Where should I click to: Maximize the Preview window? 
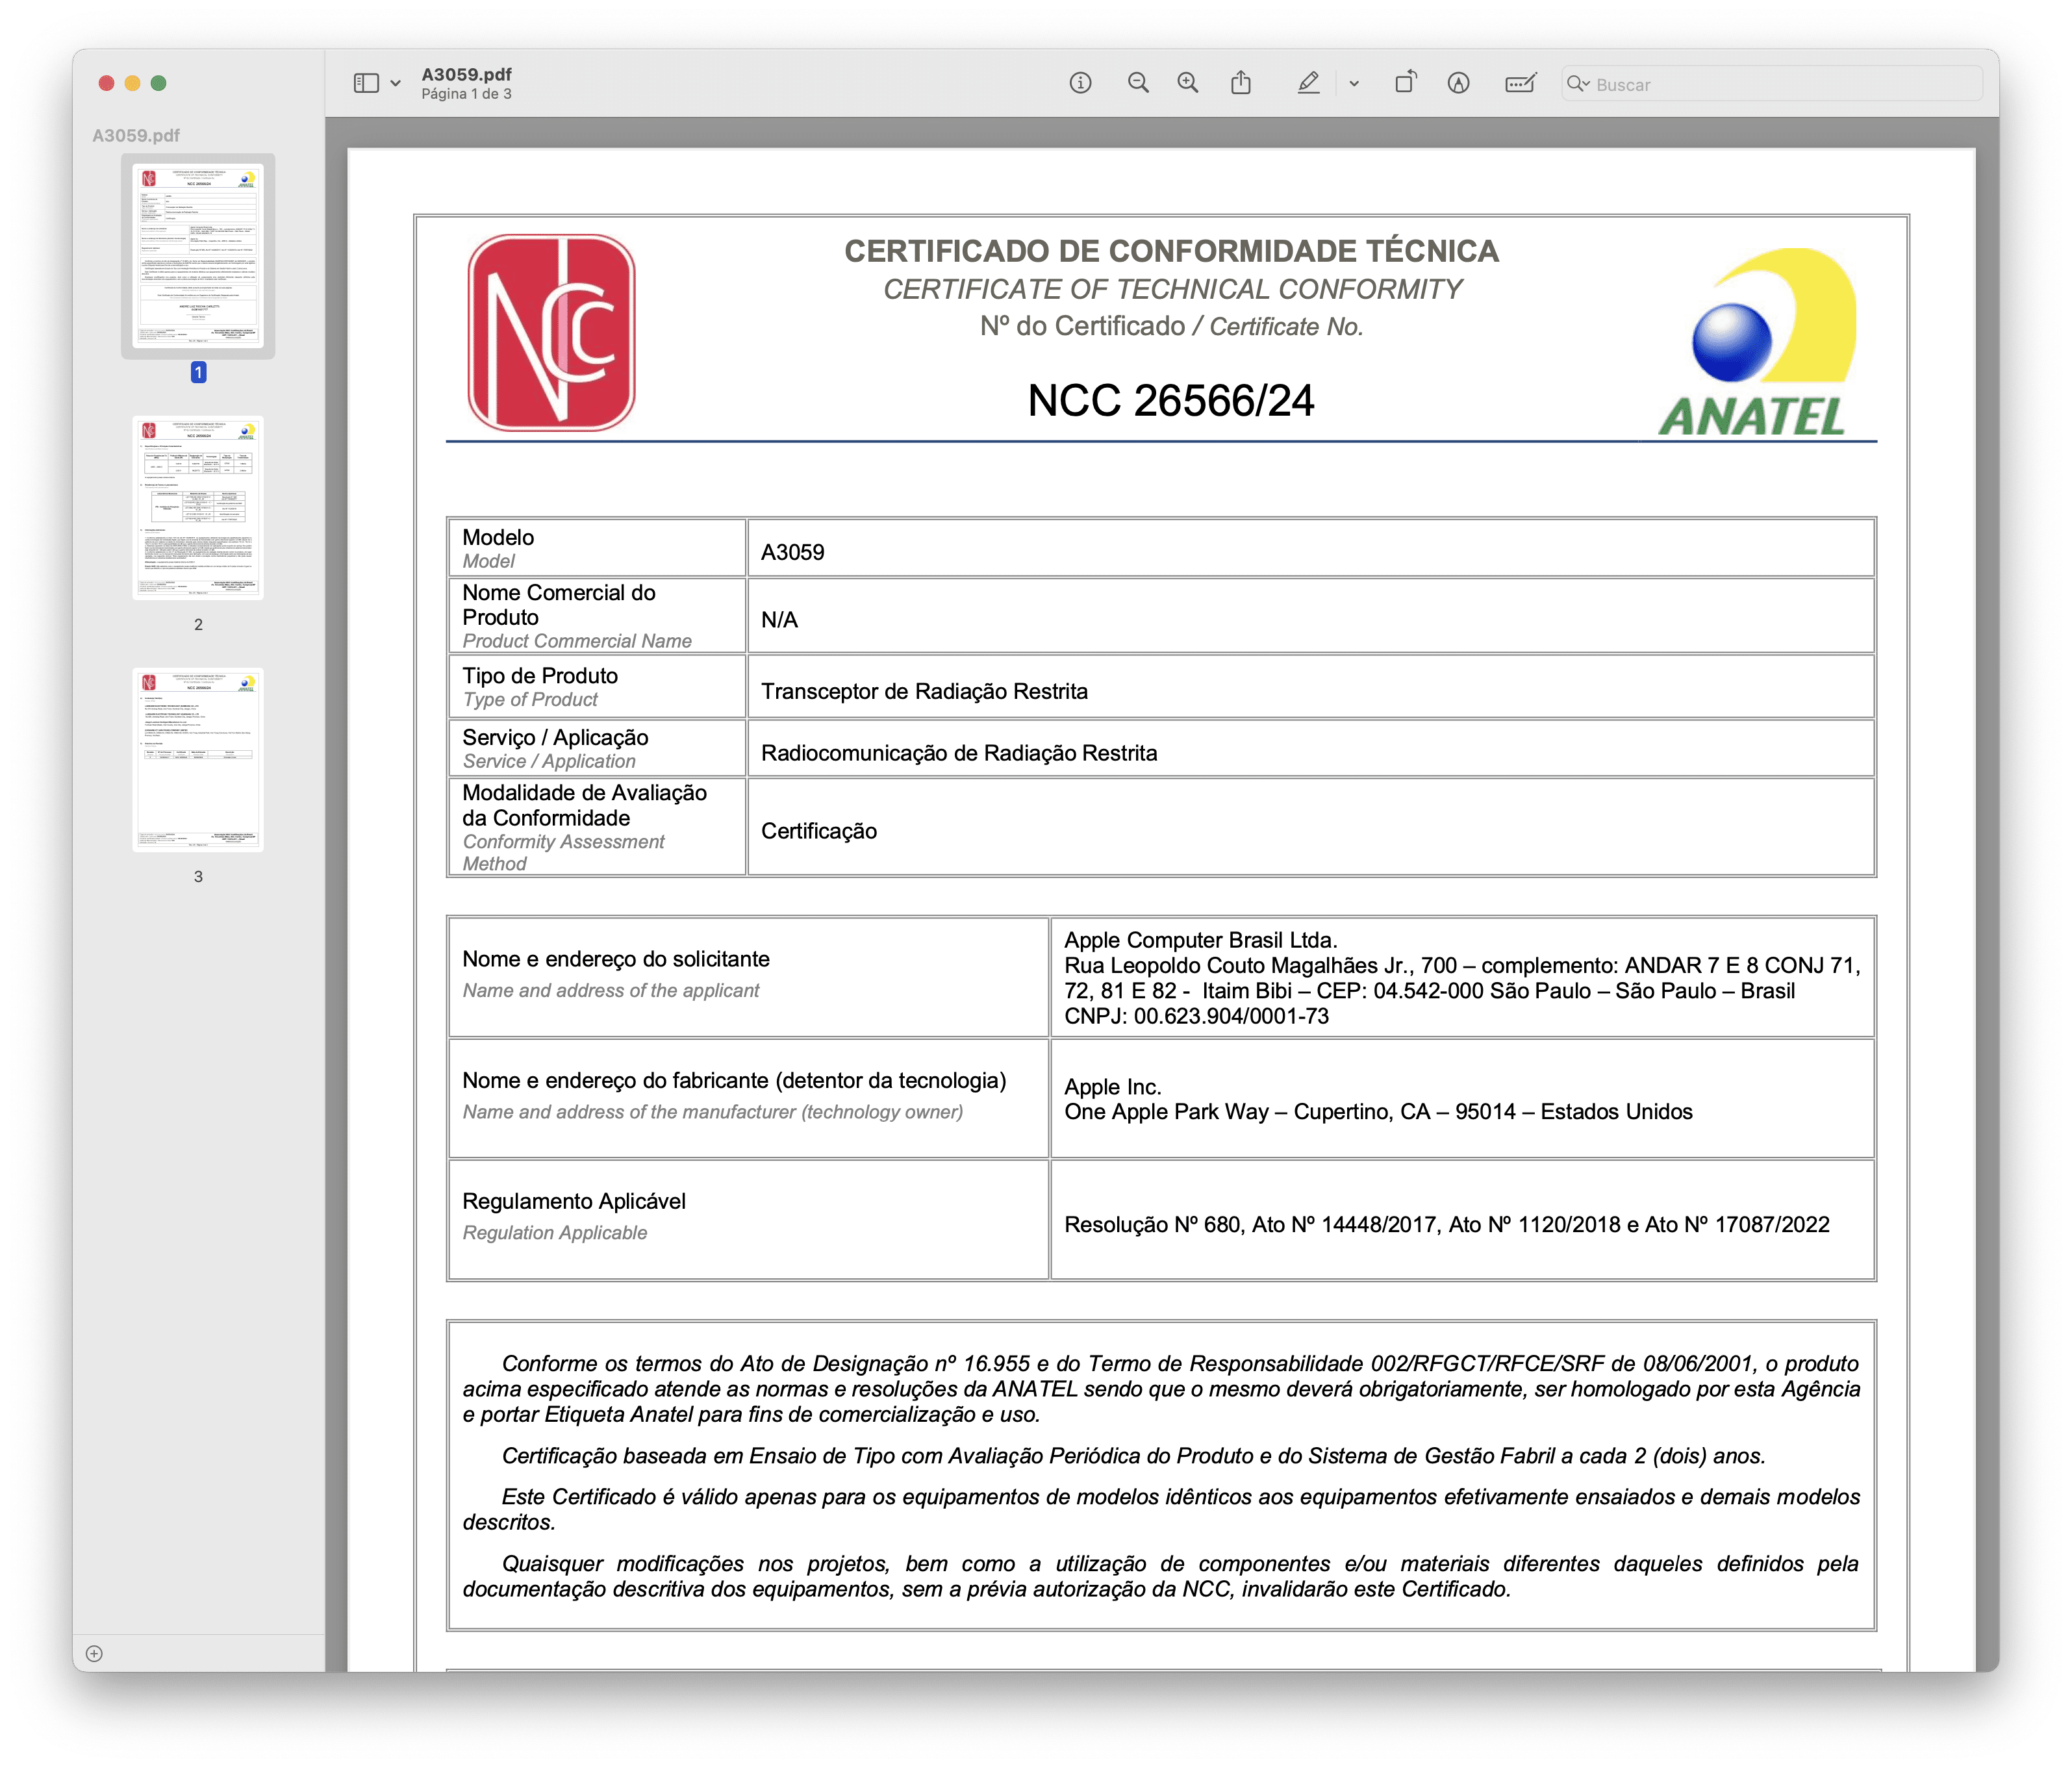pyautogui.click(x=158, y=83)
